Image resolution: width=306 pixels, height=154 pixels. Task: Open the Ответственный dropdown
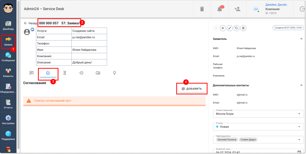(258, 114)
